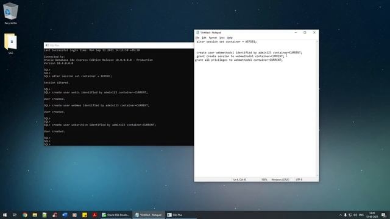390x219 pixels.
Task: Open File Explorer from taskbar
Action: tap(35, 215)
